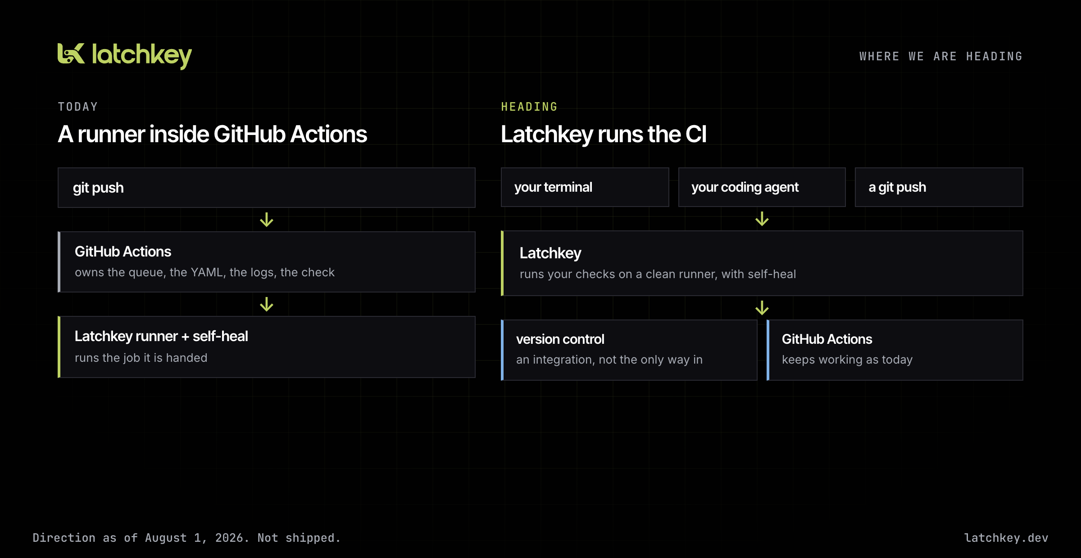The image size is (1081, 558).
Task: Click 'owns the queue, the YAML, the logs' text
Action: (176, 272)
